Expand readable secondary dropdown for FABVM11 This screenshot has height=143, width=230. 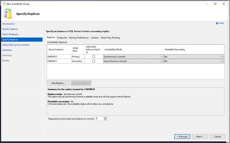[x=222, y=61]
